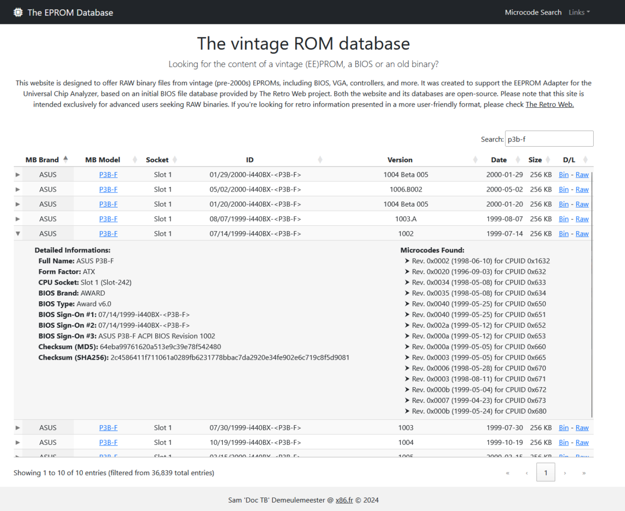This screenshot has height=511, width=625.
Task: Sort entries by Date with the arrows
Action: (x=516, y=160)
